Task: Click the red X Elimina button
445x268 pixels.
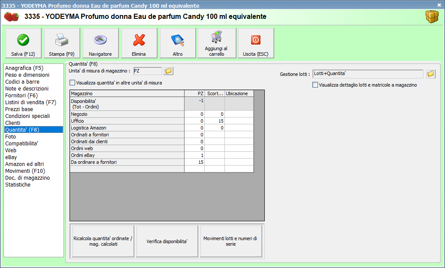Action: click(139, 43)
